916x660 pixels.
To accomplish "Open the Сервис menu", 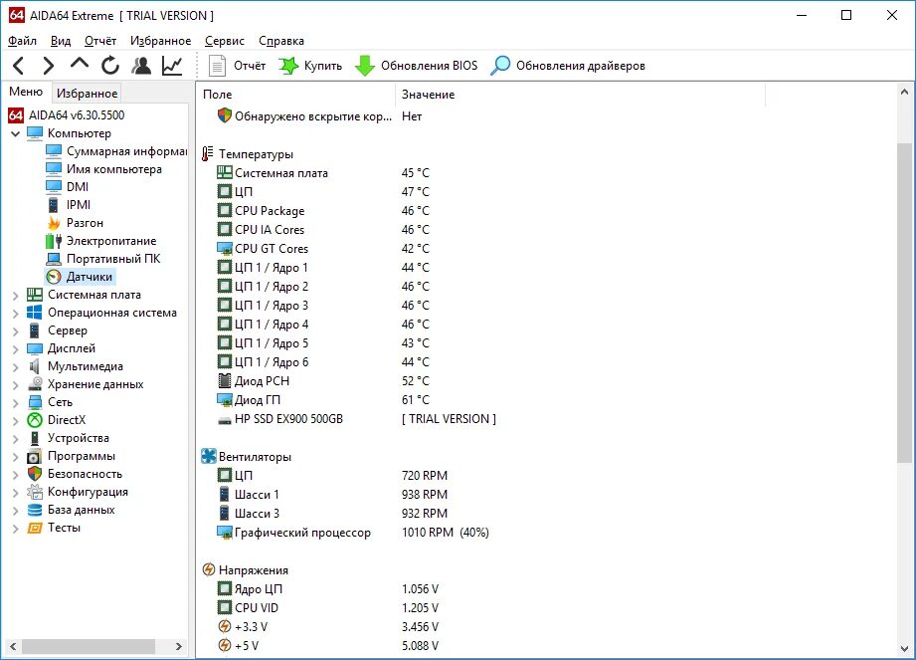I will pyautogui.click(x=225, y=41).
